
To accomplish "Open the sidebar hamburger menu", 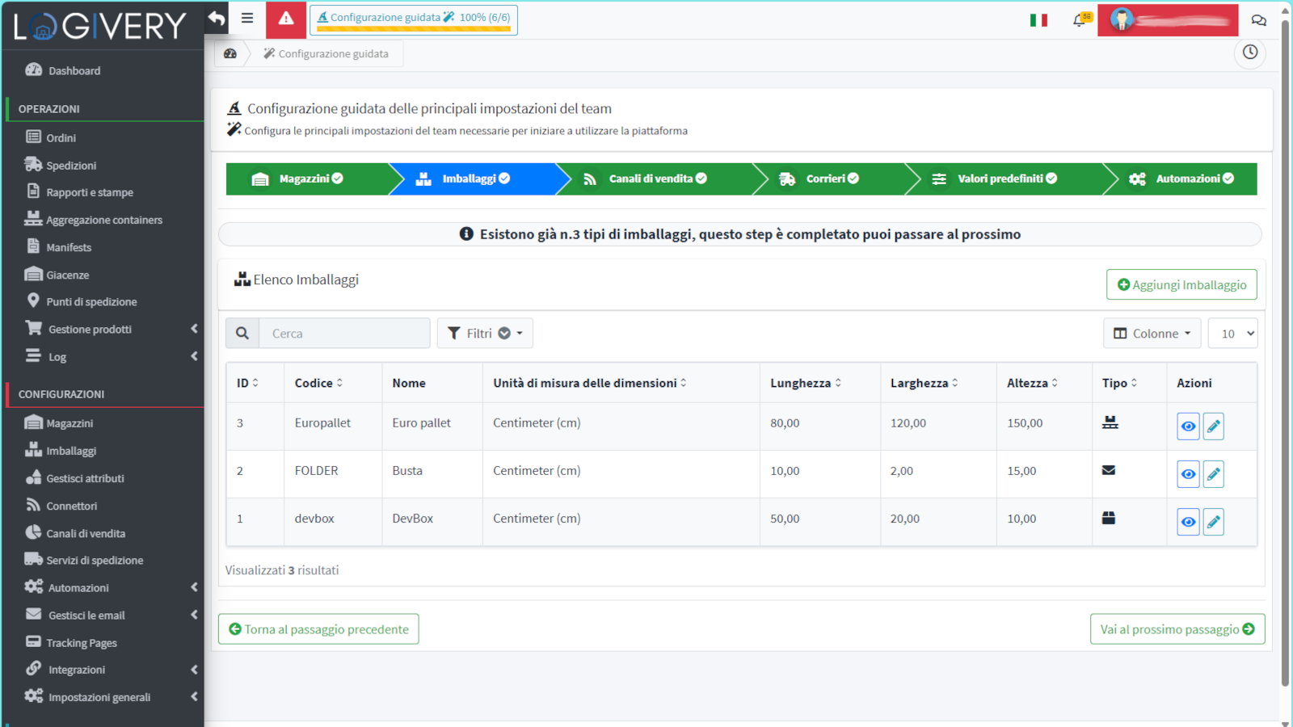I will coord(246,17).
